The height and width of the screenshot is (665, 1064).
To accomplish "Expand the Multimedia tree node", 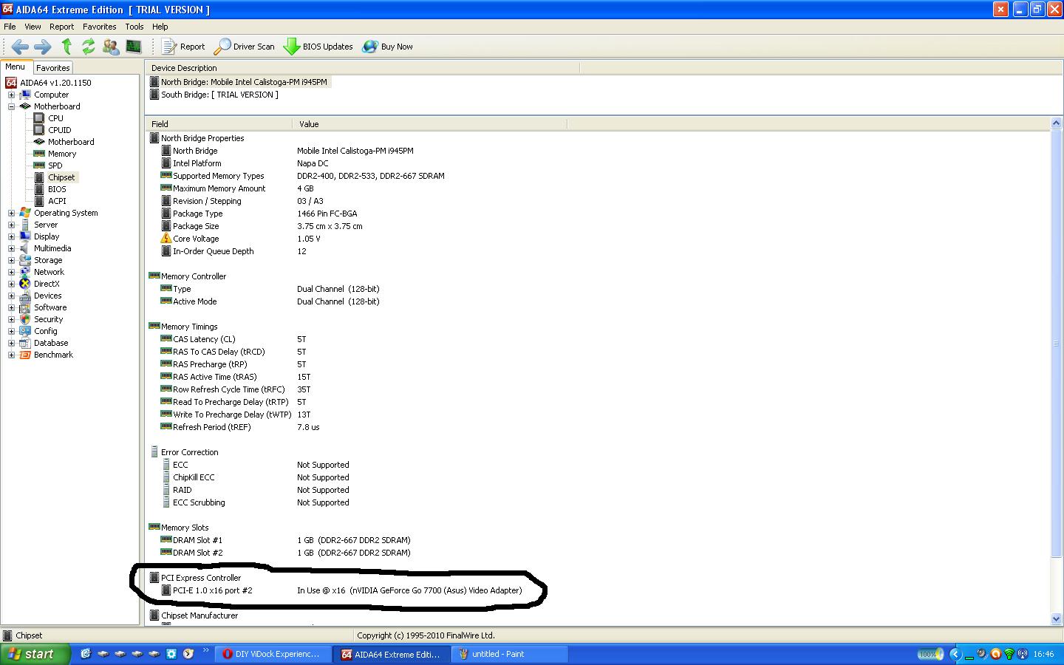I will pyautogui.click(x=11, y=248).
